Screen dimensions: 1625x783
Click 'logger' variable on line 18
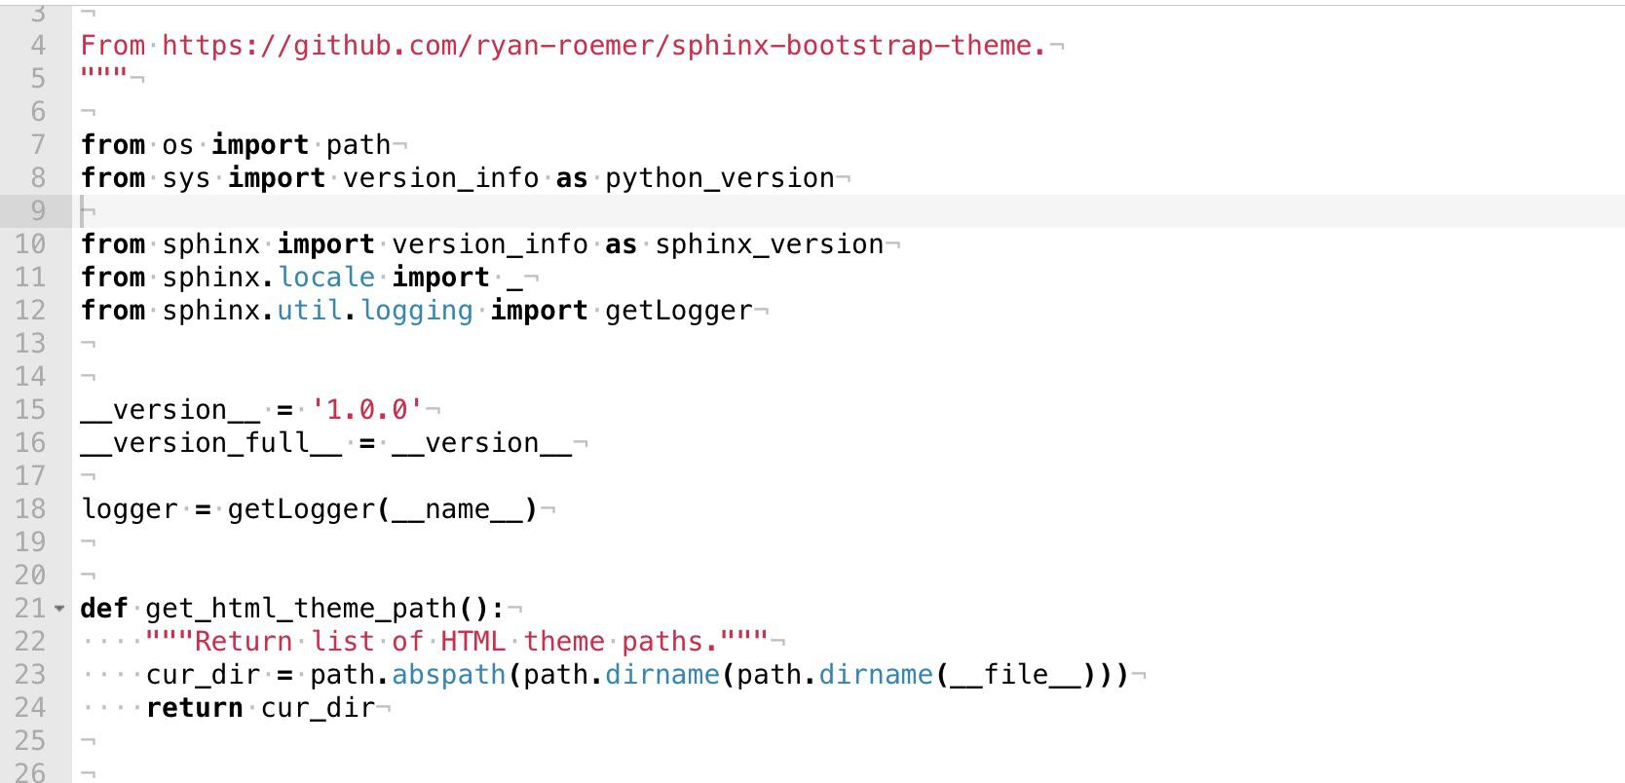(x=130, y=509)
